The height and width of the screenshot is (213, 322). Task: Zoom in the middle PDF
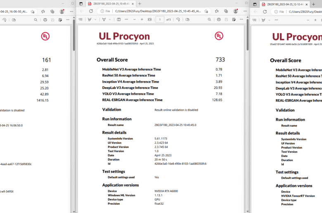pos(142,19)
